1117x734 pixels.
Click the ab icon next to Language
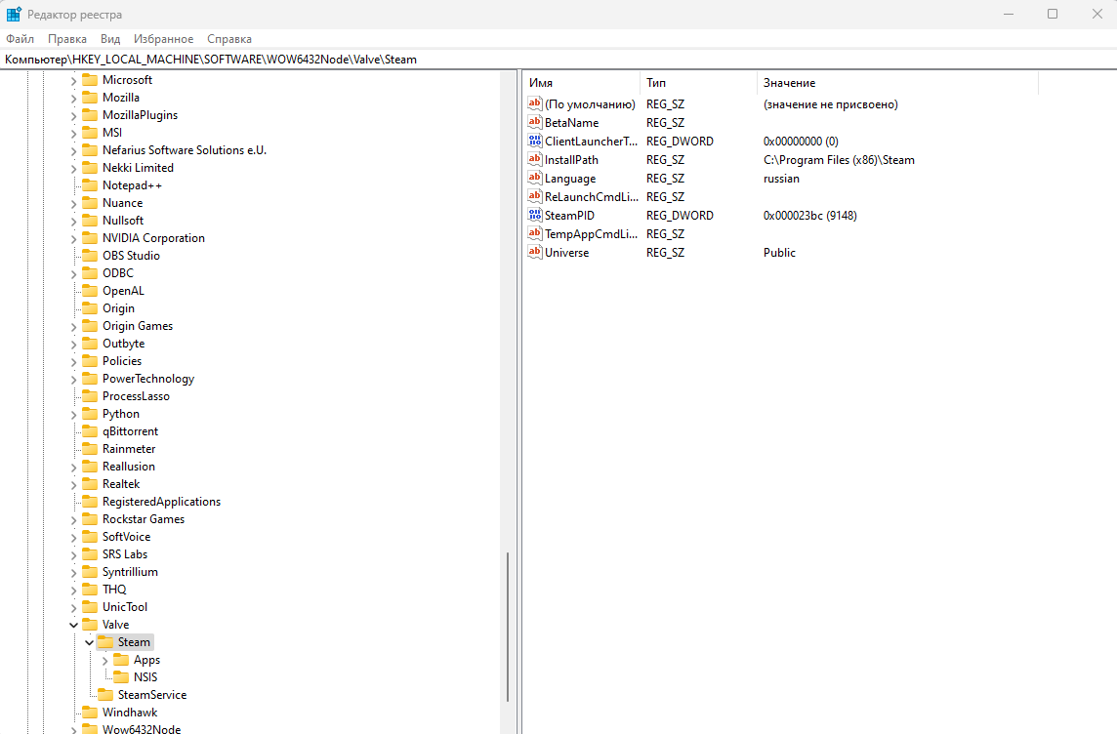coord(534,178)
